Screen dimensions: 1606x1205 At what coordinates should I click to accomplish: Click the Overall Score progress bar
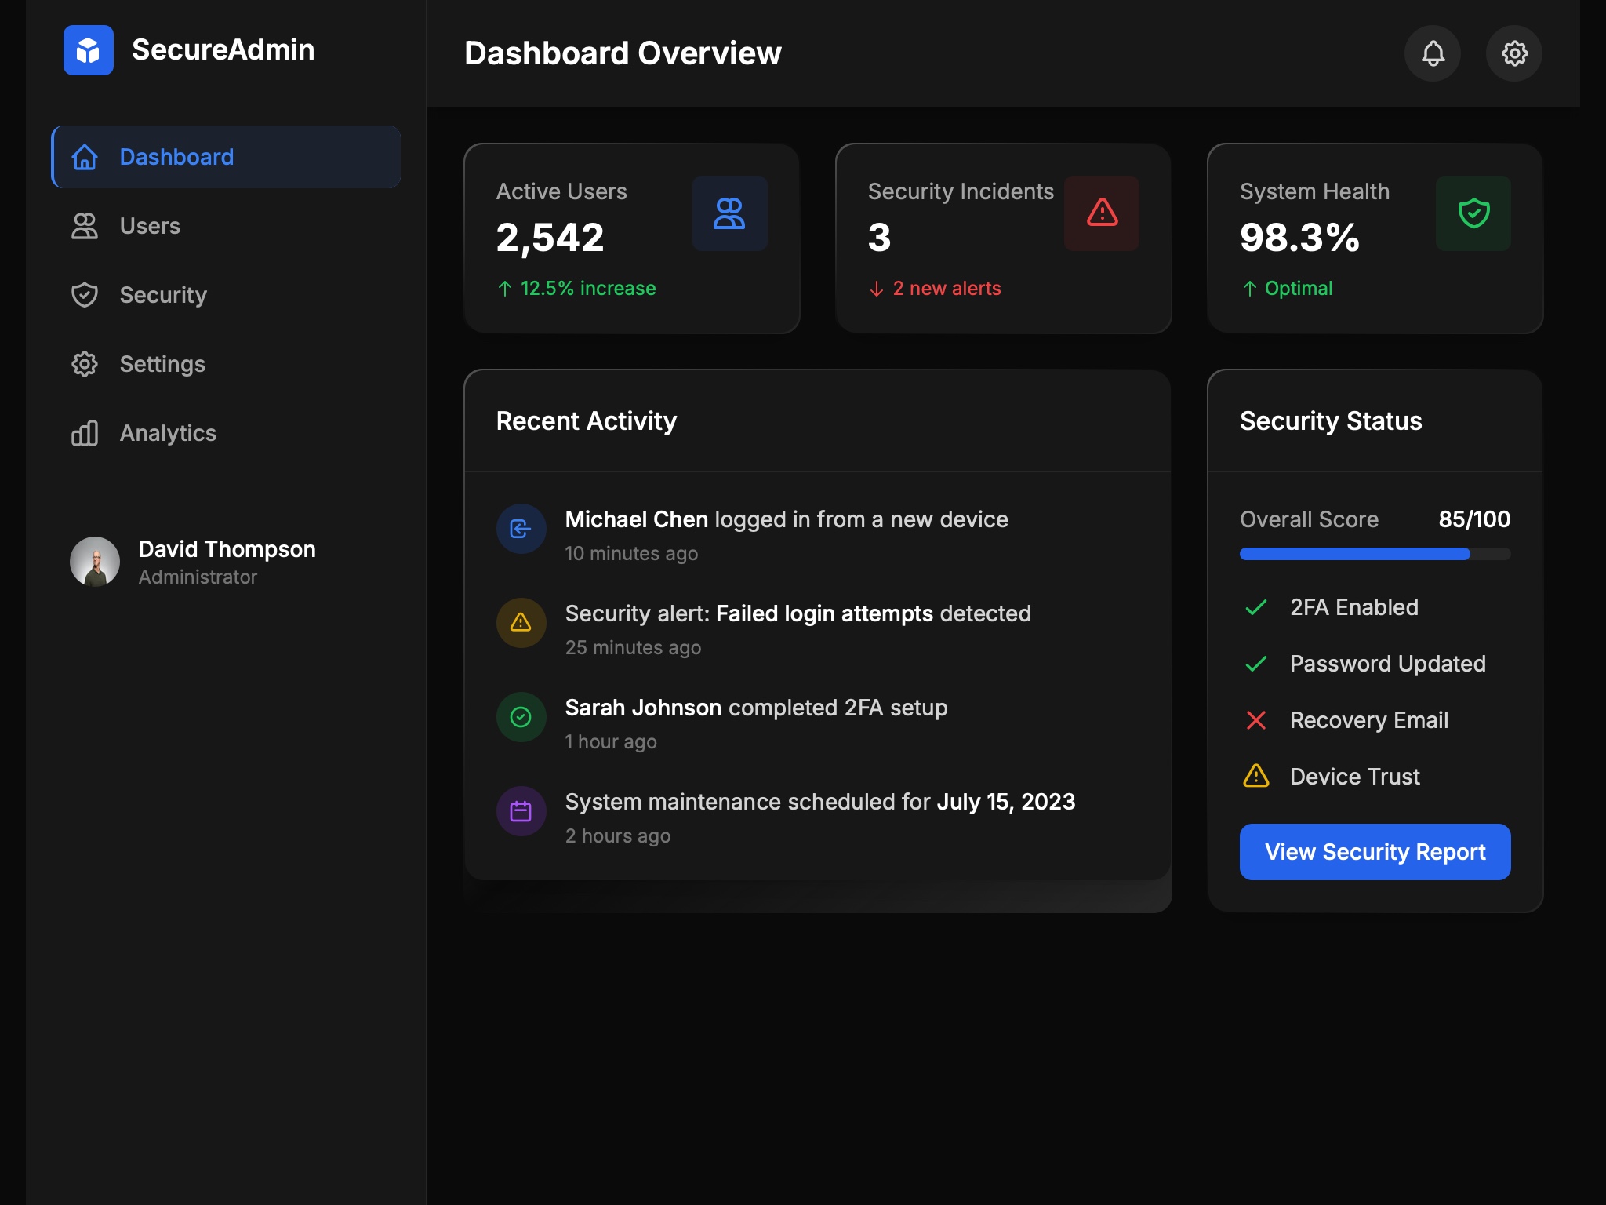pyautogui.click(x=1374, y=553)
